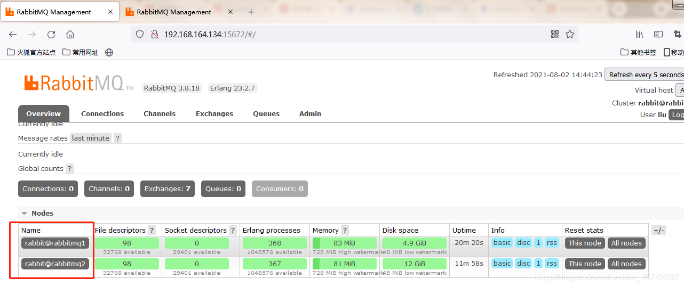Click the 83 MiB memory bar
Screen dimensions: 684x287
(345, 243)
